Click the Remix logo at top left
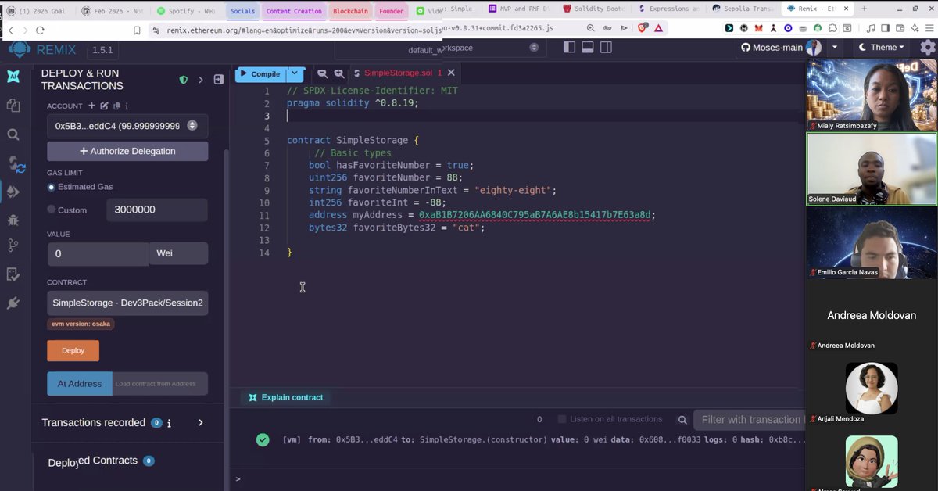Screen dimensions: 938x491 pyautogui.click(x=20, y=48)
